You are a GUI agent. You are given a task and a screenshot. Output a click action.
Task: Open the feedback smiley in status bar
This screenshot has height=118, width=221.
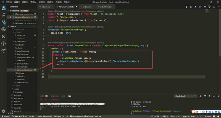[214, 116]
